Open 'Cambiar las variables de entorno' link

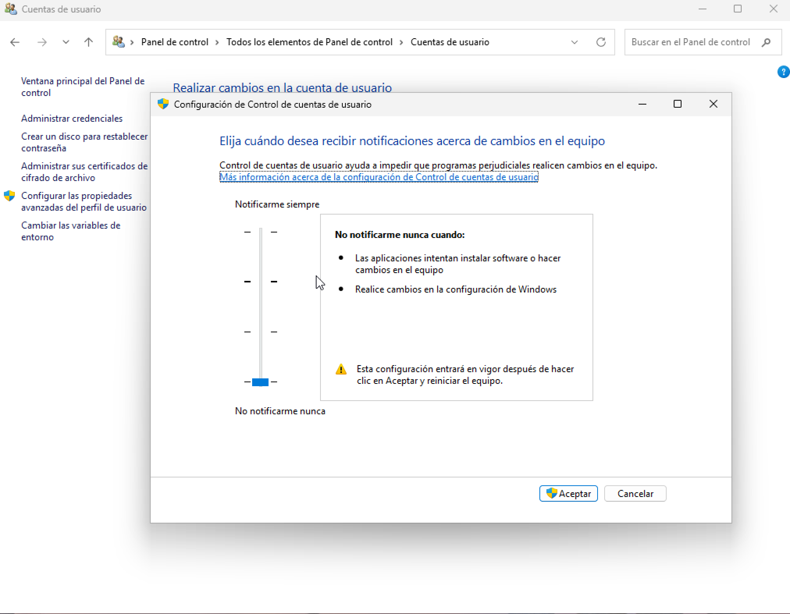pos(71,231)
